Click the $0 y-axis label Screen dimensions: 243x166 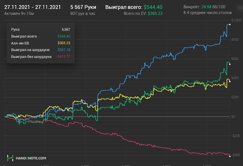(x=233, y=117)
